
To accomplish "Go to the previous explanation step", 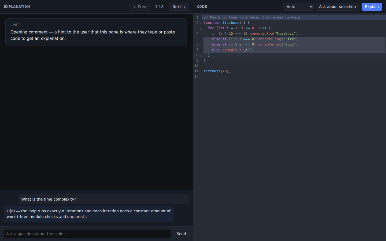I will pos(140,7).
